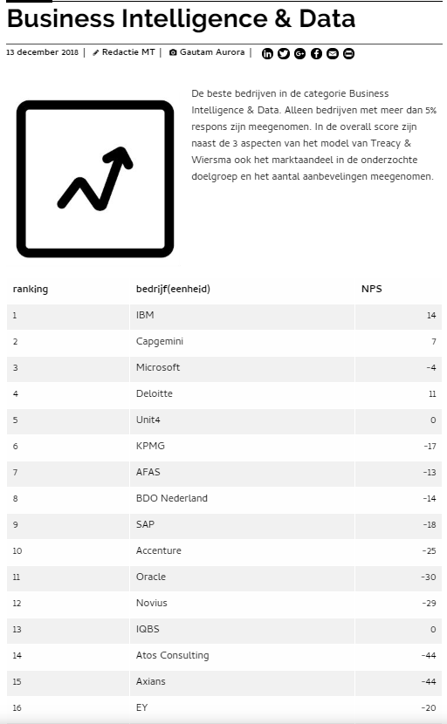Click the Business Intelligence & Data heading
Viewport: 447px width, 724px height.
[x=182, y=19]
